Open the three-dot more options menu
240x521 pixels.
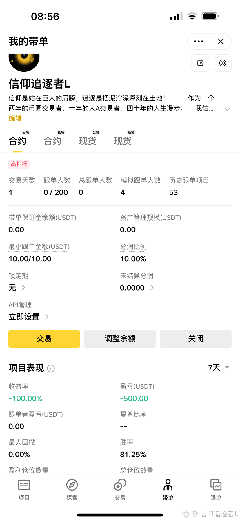[199, 42]
